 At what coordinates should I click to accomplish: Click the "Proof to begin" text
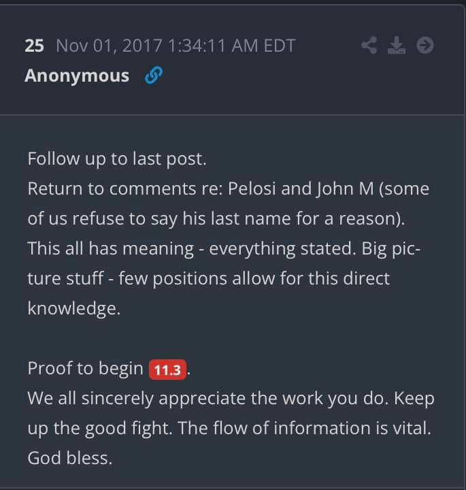(85, 368)
